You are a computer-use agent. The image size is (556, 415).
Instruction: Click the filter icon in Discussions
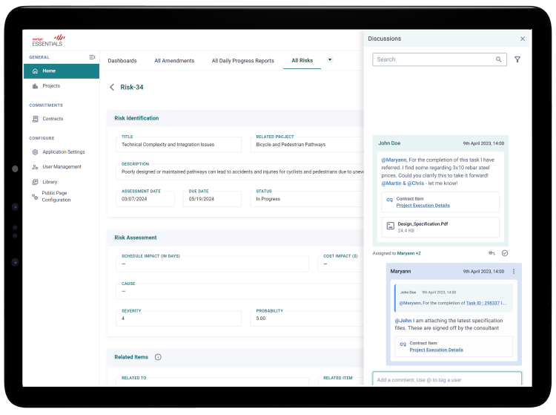coord(517,59)
